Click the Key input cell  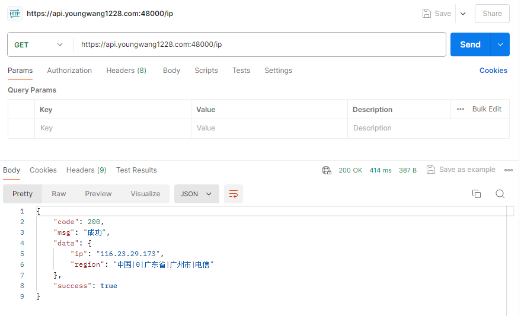tap(113, 128)
